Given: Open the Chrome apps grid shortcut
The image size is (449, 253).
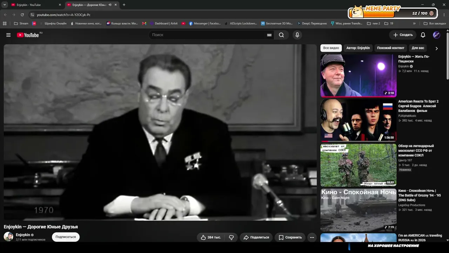Looking at the screenshot, I should point(5,24).
